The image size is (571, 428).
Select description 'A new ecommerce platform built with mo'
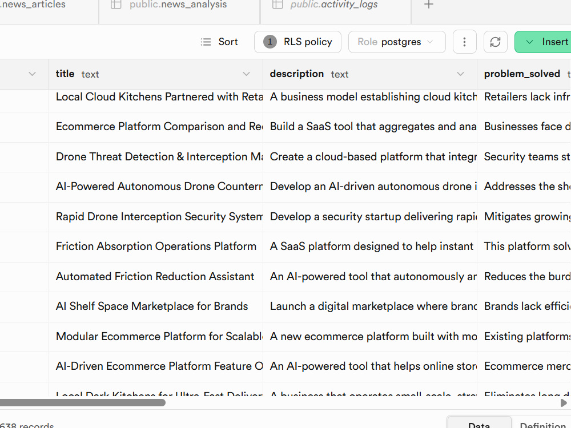(x=370, y=337)
